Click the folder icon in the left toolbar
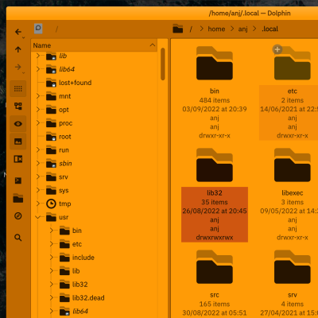Screen dimensions: 318x318 (x=18, y=198)
